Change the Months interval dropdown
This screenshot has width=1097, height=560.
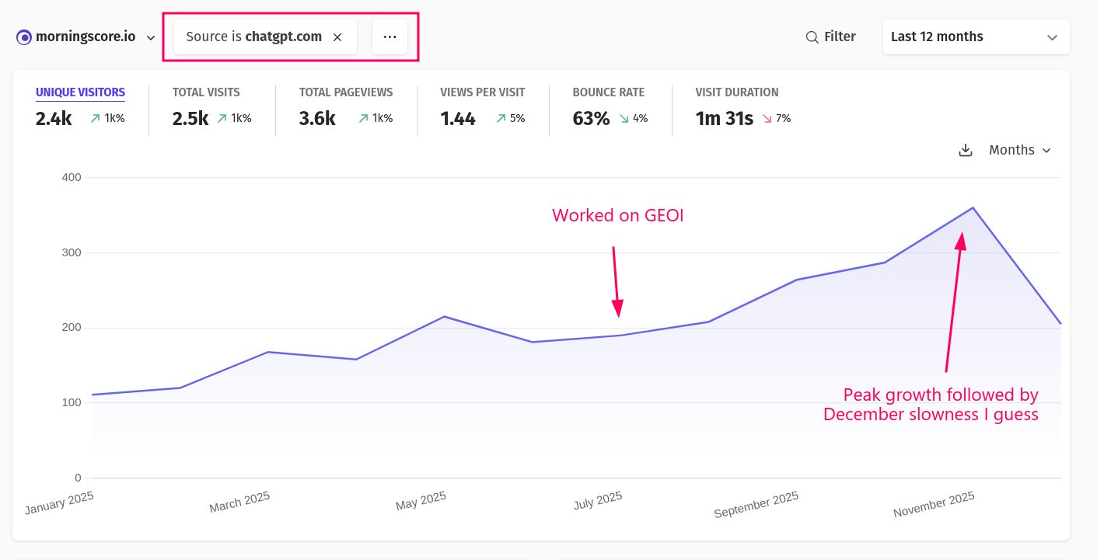click(1019, 150)
